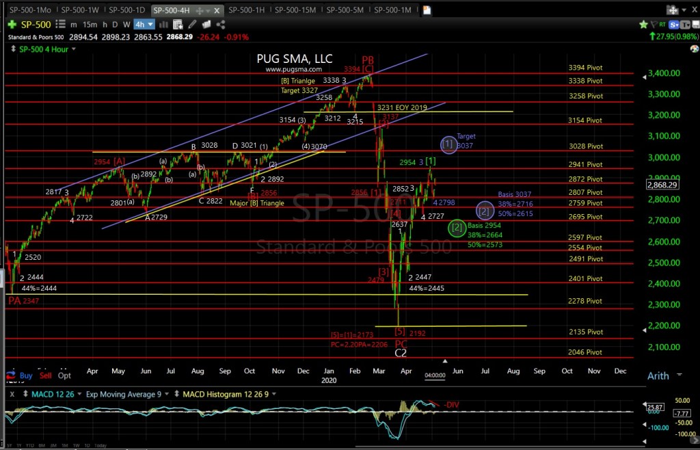
Task: Click the Opt options button
Action: click(64, 375)
